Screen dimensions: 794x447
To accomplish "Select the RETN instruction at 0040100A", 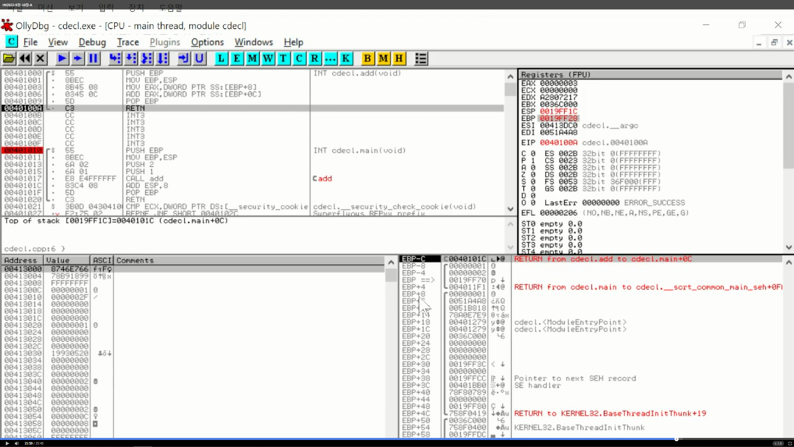I will 252,108.
